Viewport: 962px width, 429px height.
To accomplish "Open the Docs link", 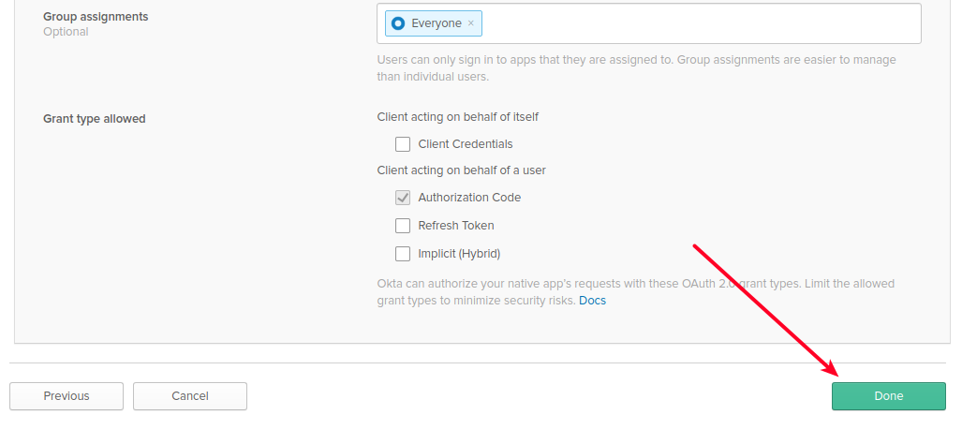I will coord(592,301).
